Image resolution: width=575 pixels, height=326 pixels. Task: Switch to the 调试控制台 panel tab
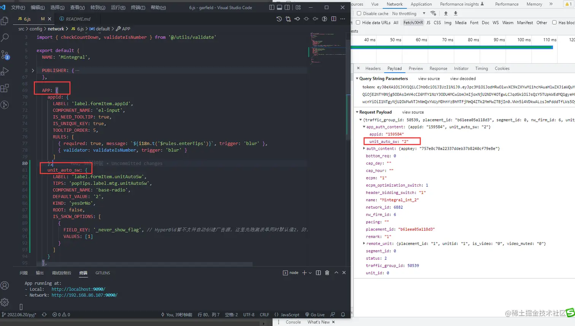pos(62,273)
